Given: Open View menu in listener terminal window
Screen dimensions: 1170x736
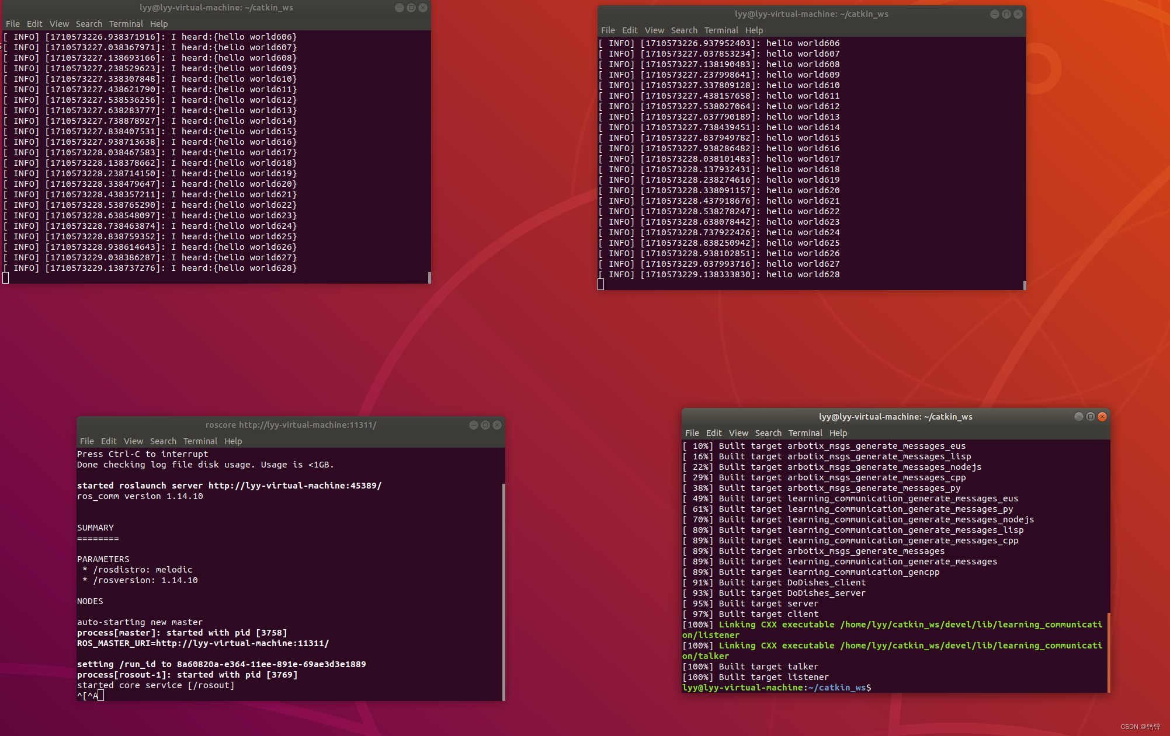Looking at the screenshot, I should pyautogui.click(x=59, y=24).
